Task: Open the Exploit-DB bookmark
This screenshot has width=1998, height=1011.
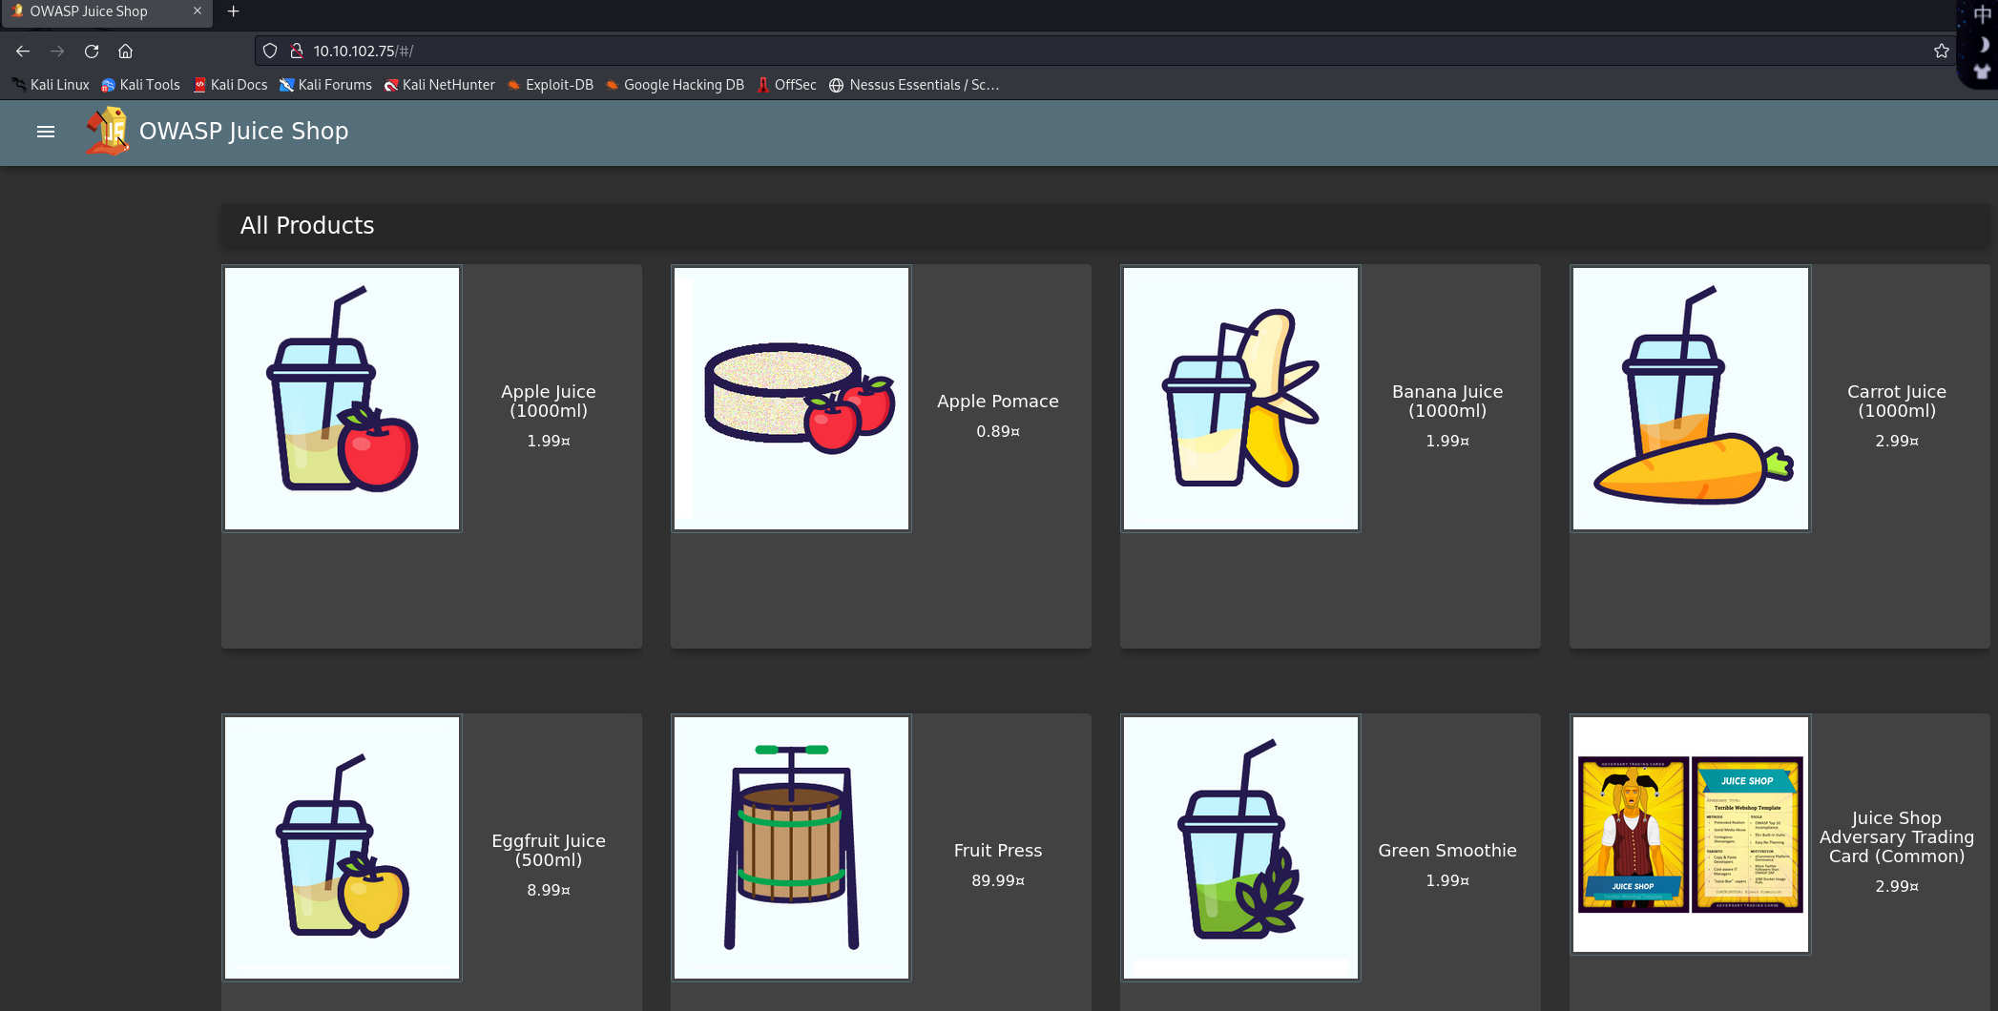Action: click(550, 85)
